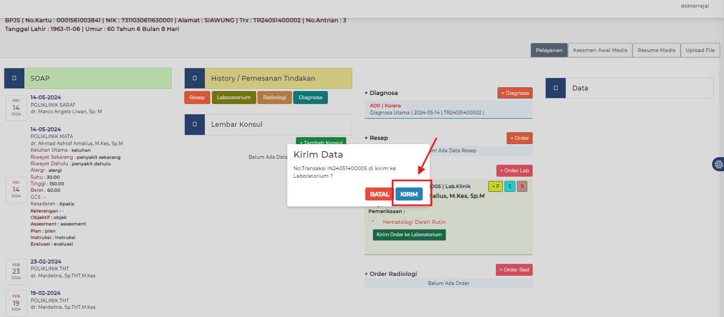The height and width of the screenshot is (317, 724).
Task: Click the Lembar Konsul panel icon
Action: point(195,125)
